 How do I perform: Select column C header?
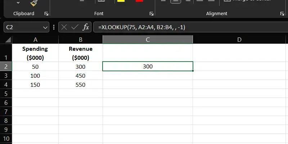[x=148, y=40]
